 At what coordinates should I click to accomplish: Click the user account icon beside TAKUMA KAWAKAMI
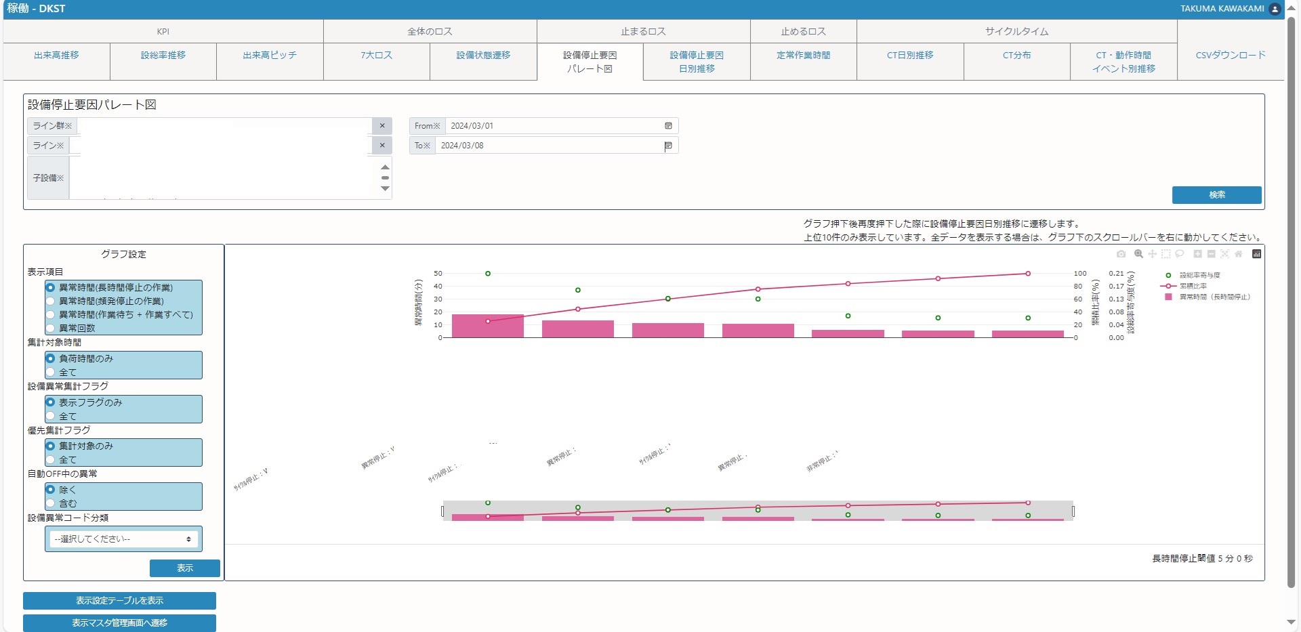pos(1275,9)
